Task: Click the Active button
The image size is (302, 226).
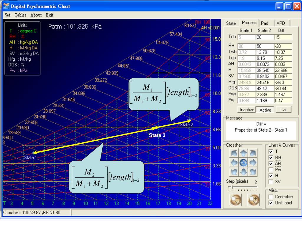Action: click(x=265, y=110)
